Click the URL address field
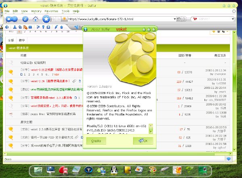The image size is (242, 178). click(x=120, y=19)
